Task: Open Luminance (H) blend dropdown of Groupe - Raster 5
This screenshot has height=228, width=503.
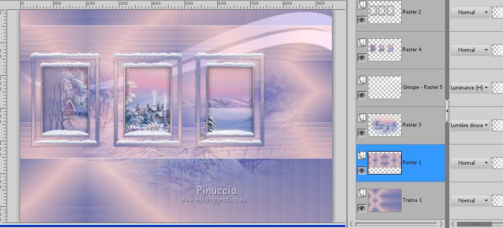Action: 470,88
